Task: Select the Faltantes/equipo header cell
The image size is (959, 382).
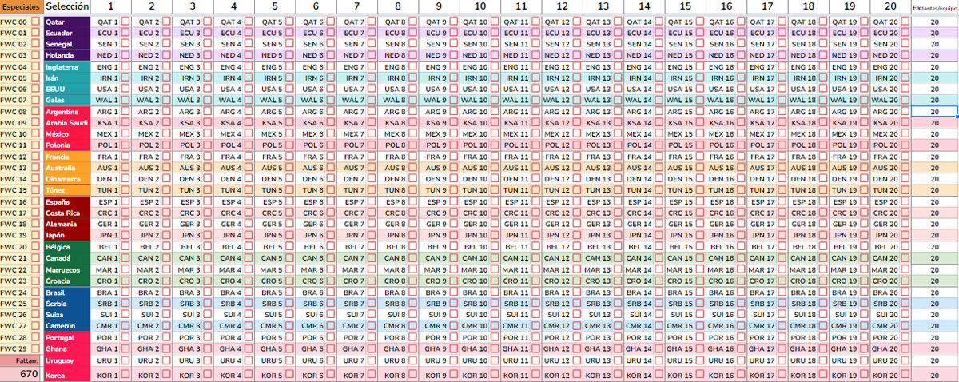Action: point(933,7)
